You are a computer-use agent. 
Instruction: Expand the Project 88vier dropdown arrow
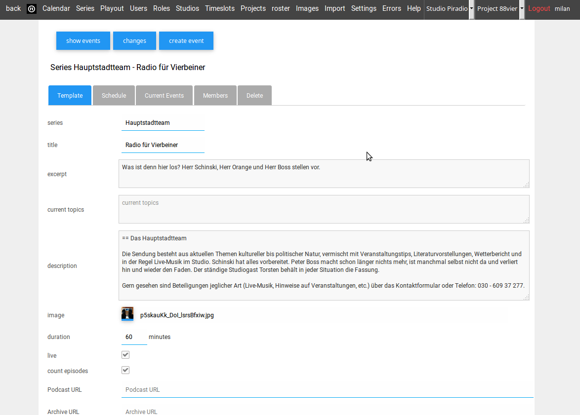click(522, 9)
